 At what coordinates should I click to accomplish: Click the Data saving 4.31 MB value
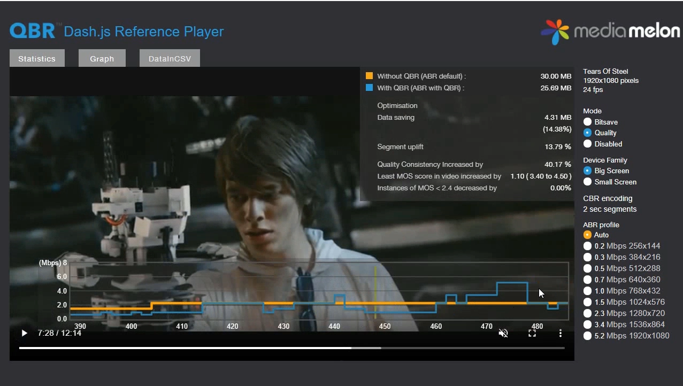coord(558,117)
